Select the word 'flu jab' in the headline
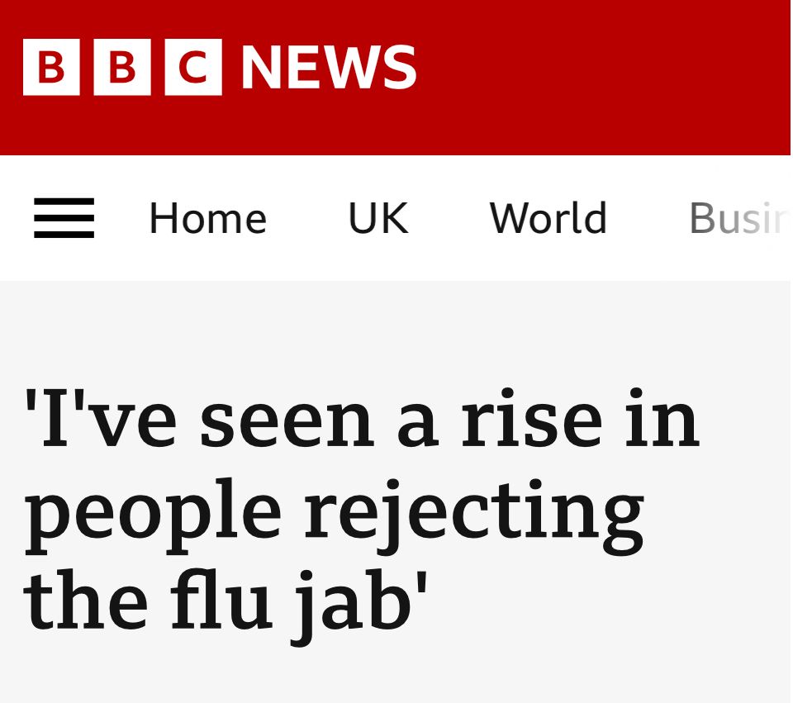The height and width of the screenshot is (703, 793). click(x=273, y=599)
